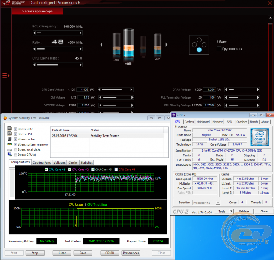Screen dimensions: 274x260
Task: Select the highlighted core cylinder labeled 48
Action: pyautogui.click(x=128, y=46)
